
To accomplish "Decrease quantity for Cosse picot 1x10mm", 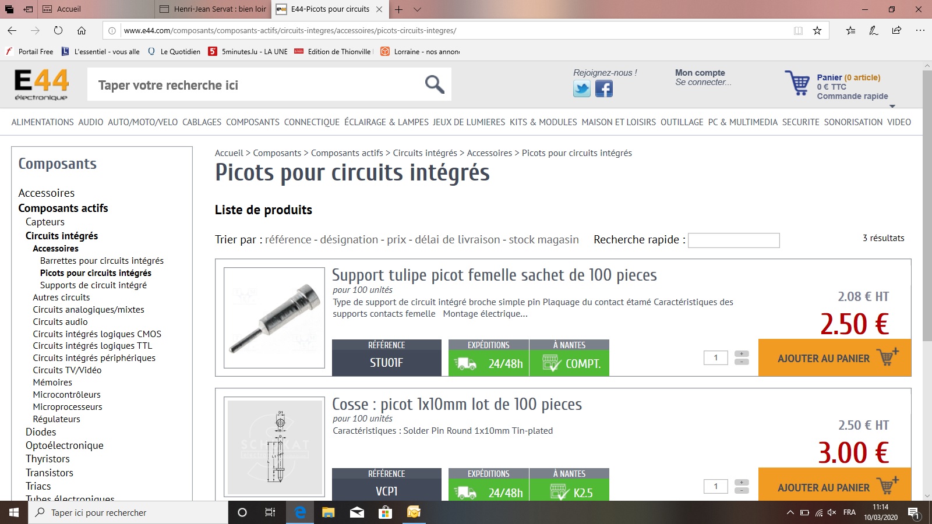I will point(742,491).
